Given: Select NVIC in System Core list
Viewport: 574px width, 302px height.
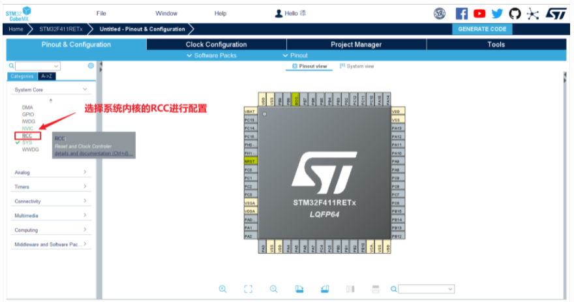Looking at the screenshot, I should 27,128.
